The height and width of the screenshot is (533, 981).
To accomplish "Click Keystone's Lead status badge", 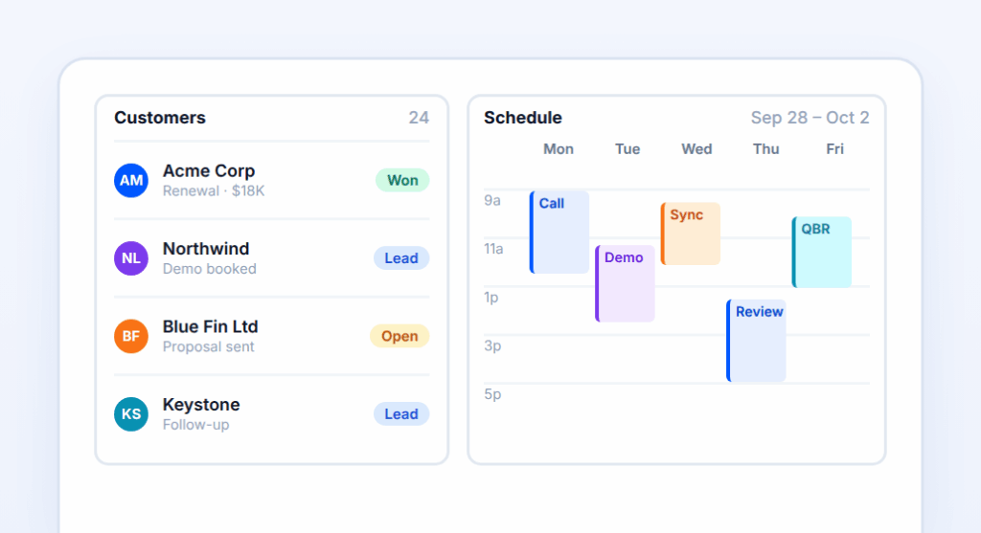I will (x=401, y=414).
